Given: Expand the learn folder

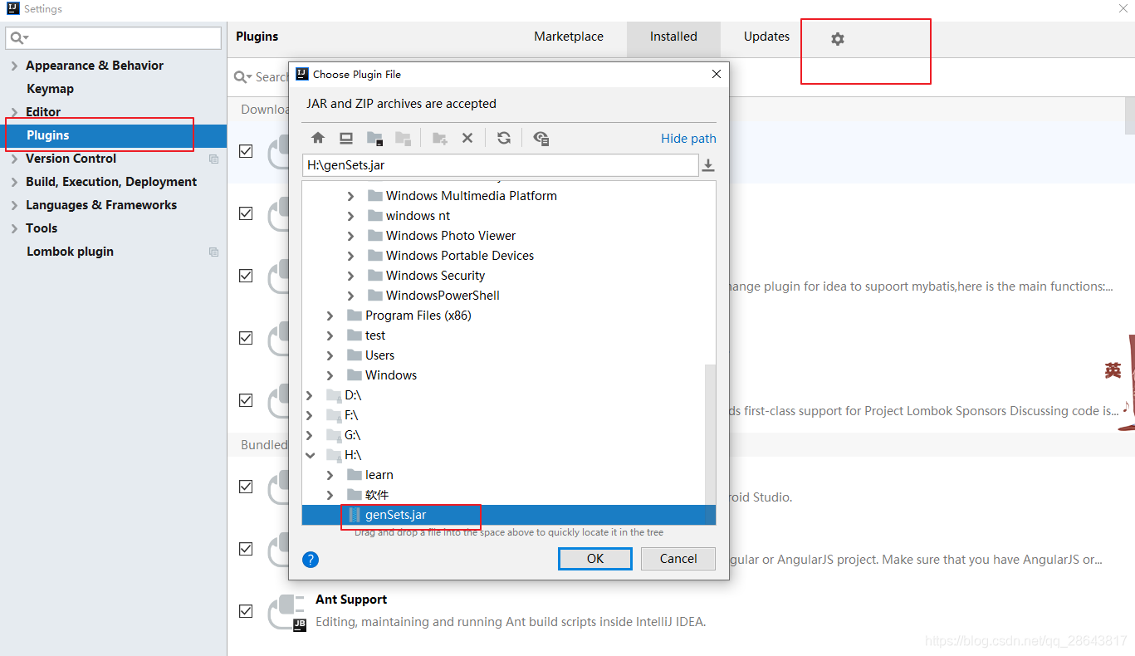Looking at the screenshot, I should [330, 475].
